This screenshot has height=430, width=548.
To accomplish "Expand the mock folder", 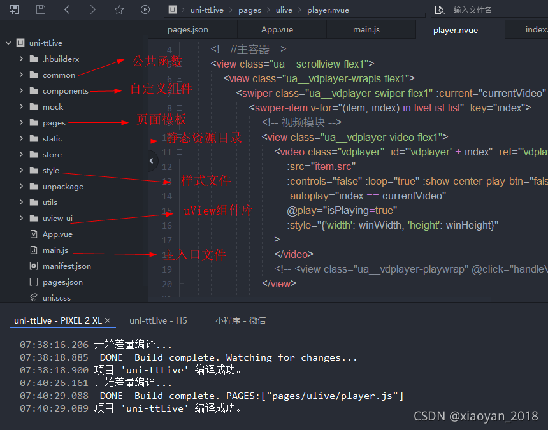I will (21, 106).
